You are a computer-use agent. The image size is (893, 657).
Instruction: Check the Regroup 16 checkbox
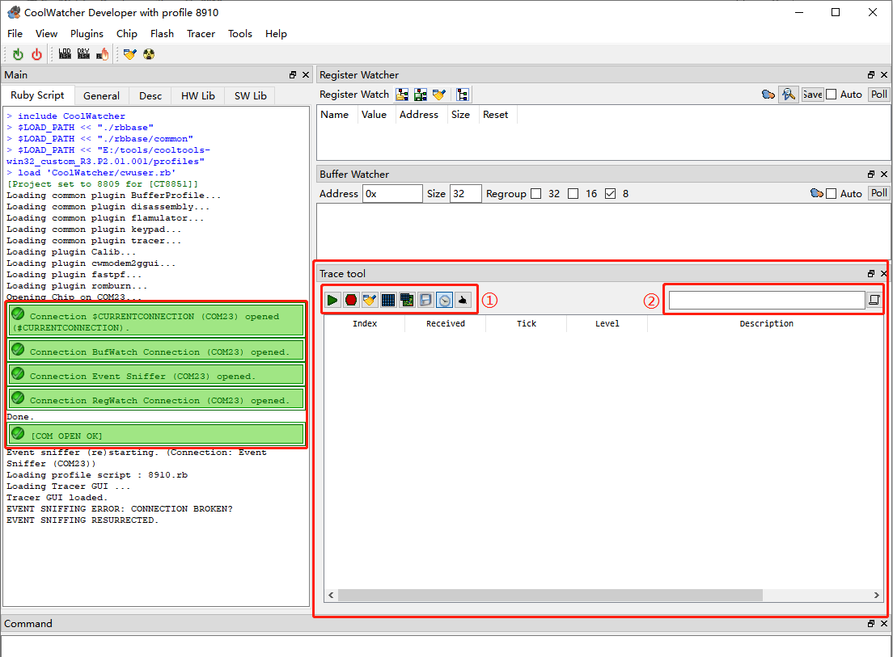click(x=573, y=193)
